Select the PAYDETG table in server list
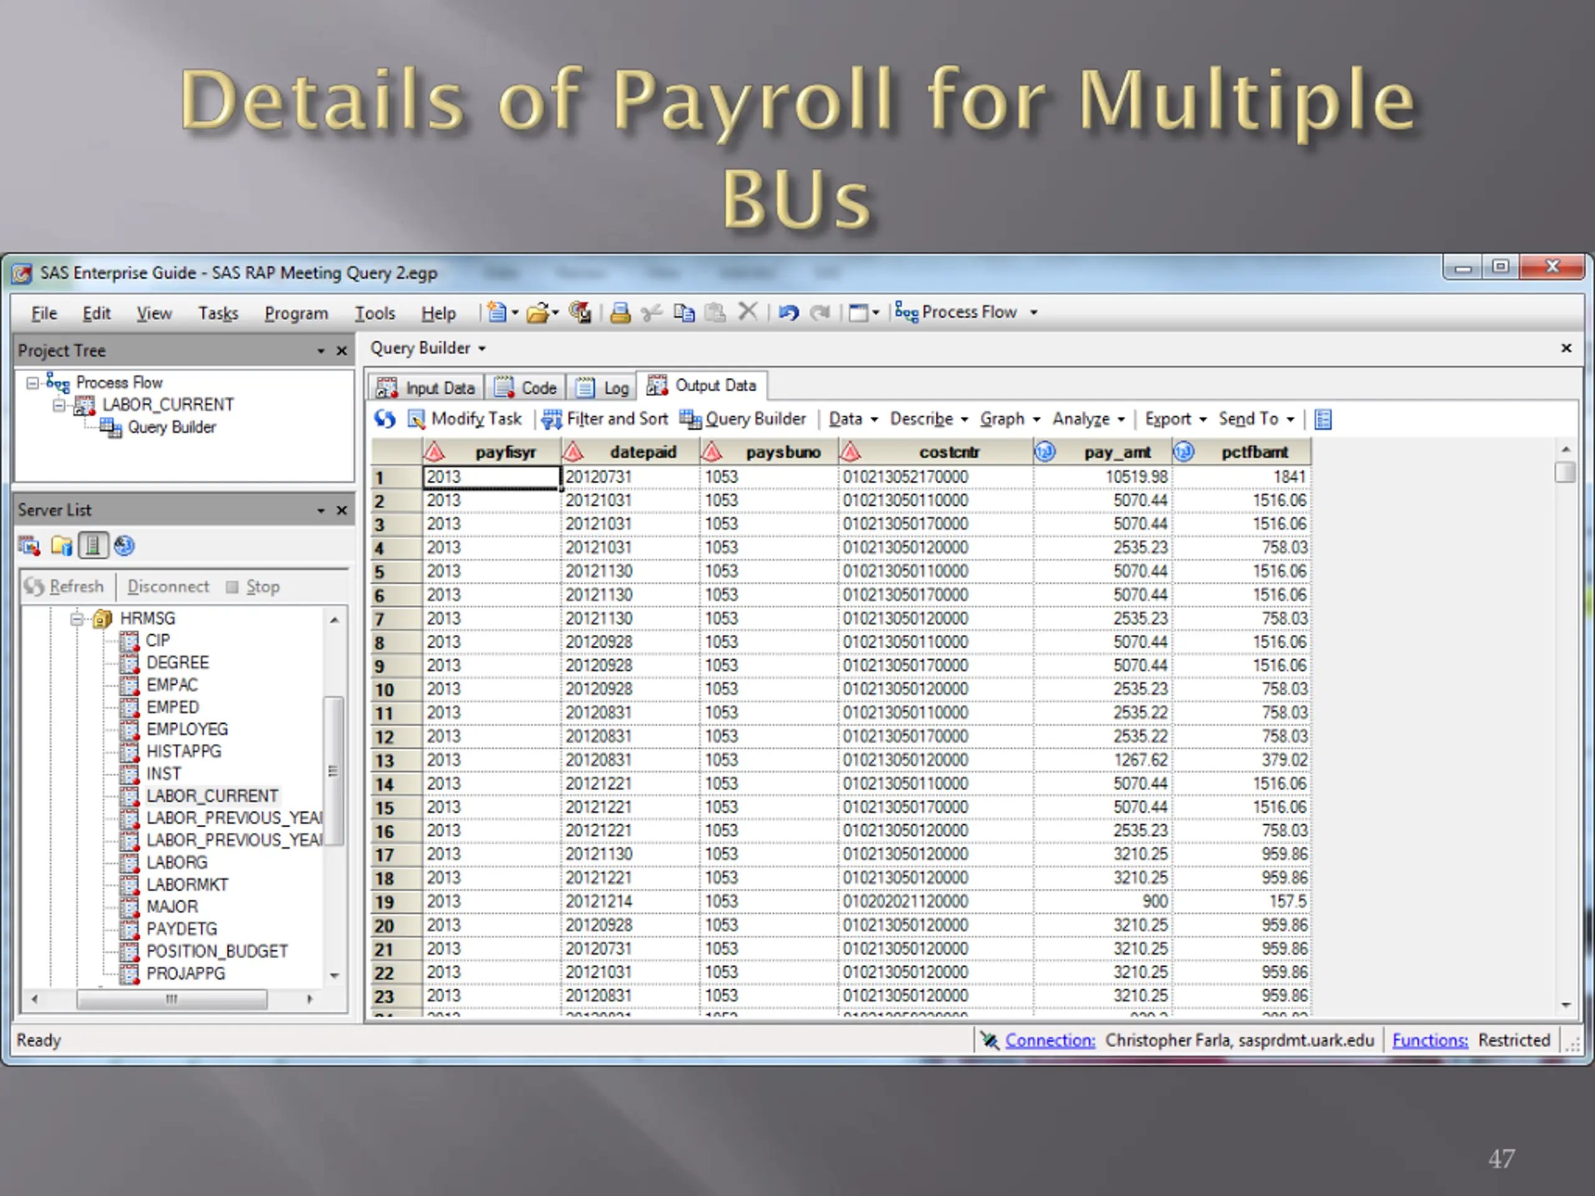The image size is (1595, 1196). (182, 929)
